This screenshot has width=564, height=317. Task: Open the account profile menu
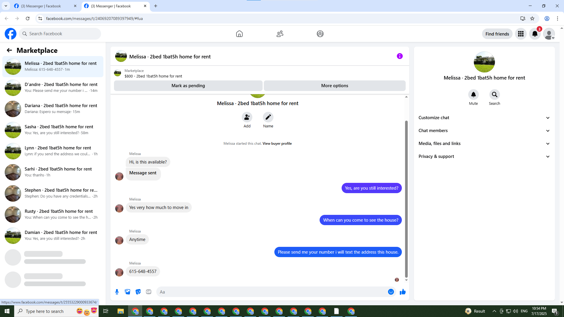(x=549, y=34)
